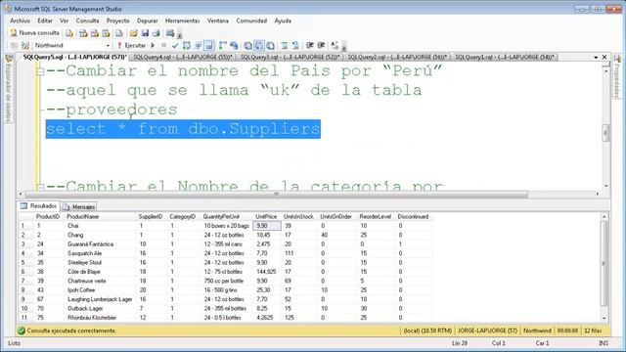Toggle Include Client Statistics
The height and width of the screenshot is (352, 626).
[x=234, y=46]
